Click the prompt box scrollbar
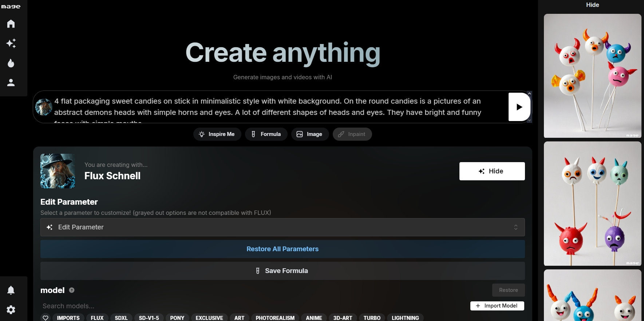The width and height of the screenshot is (644, 321). click(x=530, y=107)
